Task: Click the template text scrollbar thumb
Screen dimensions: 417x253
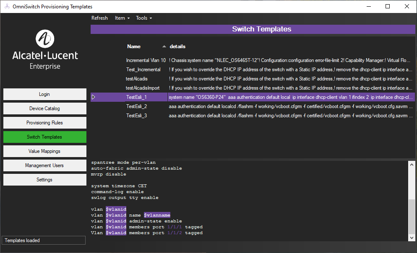Action: click(412, 216)
